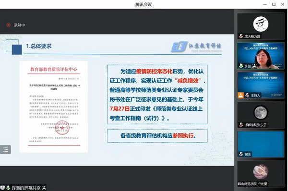The image size is (288, 191).
Task: Select the blue 谢冰 participant tile
Action: click(x=261, y=144)
